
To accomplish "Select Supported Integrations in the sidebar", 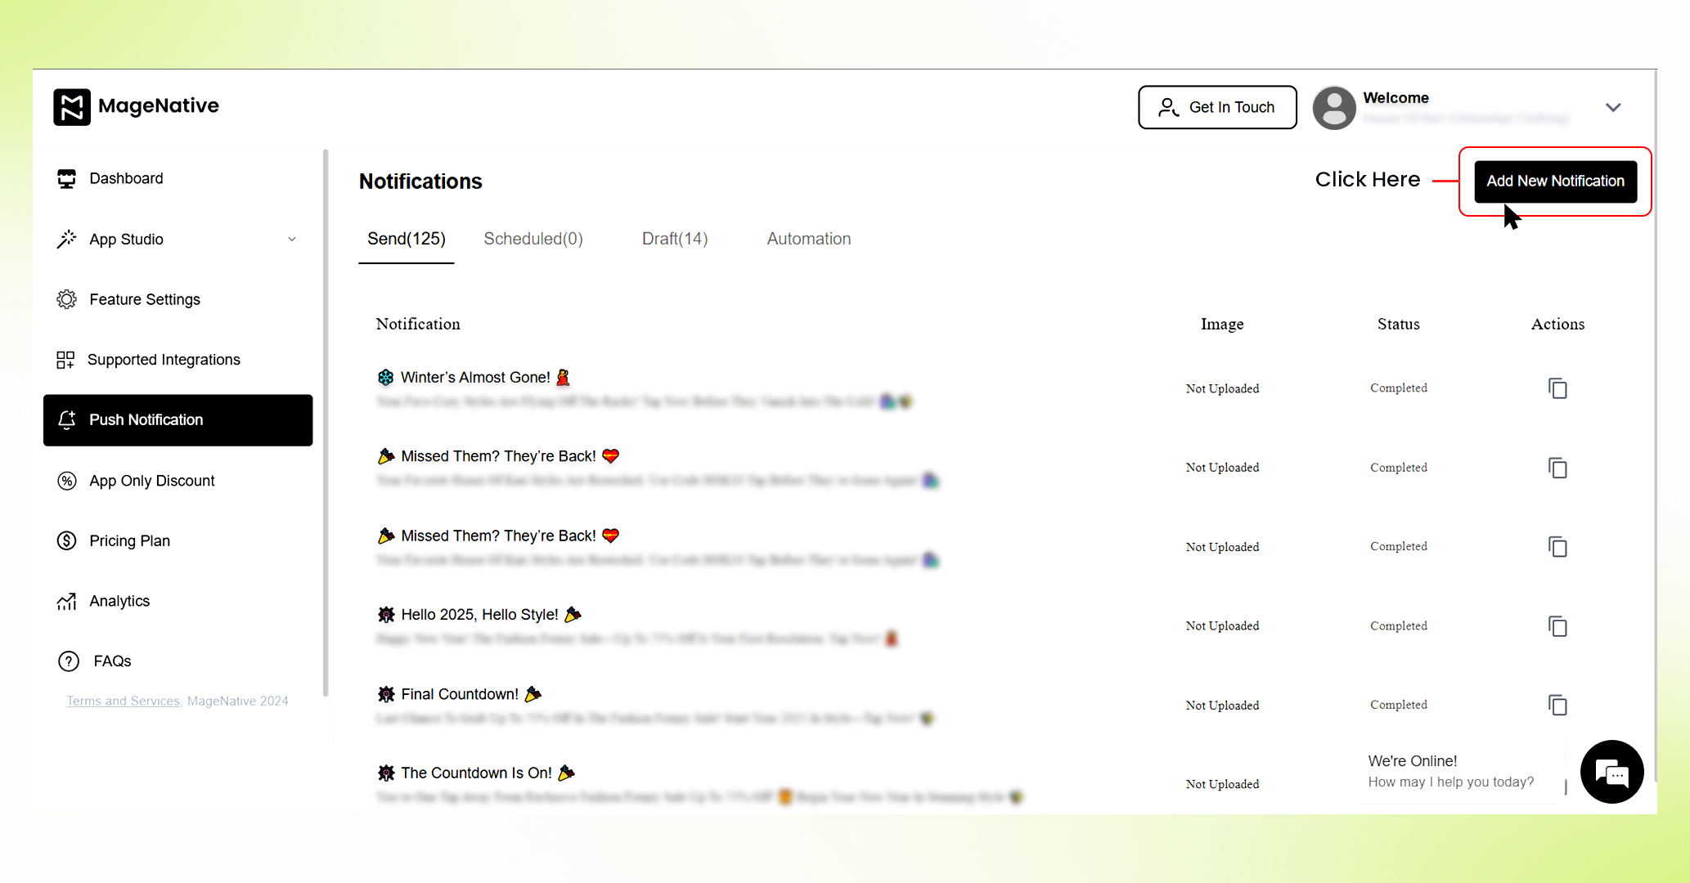I will click(x=163, y=360).
